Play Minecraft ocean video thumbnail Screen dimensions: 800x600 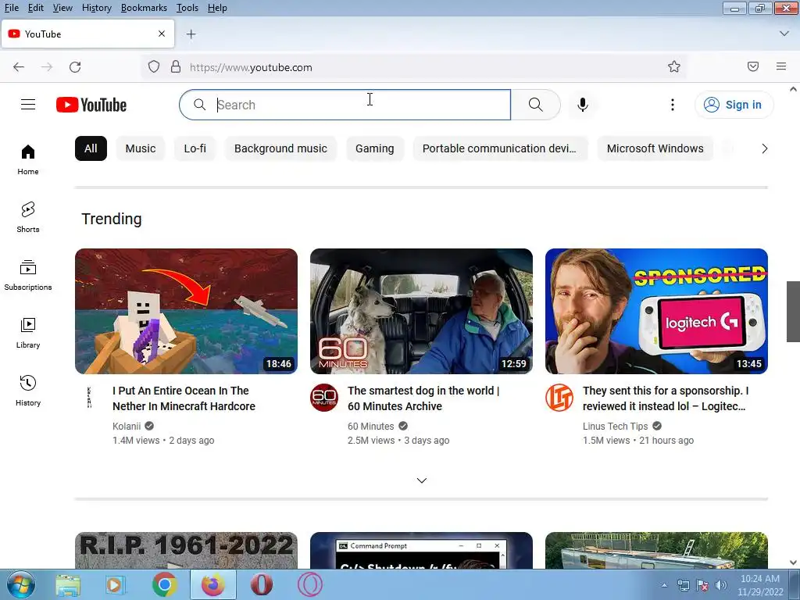click(x=186, y=311)
